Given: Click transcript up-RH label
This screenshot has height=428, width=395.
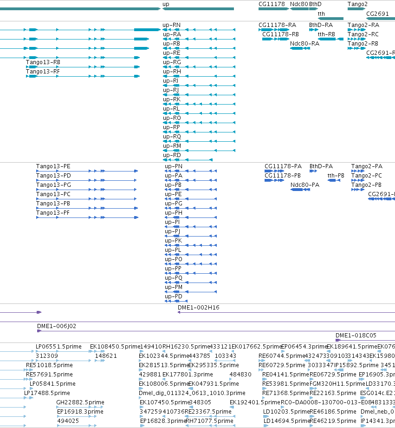Looking at the screenshot, I should (x=172, y=72).
